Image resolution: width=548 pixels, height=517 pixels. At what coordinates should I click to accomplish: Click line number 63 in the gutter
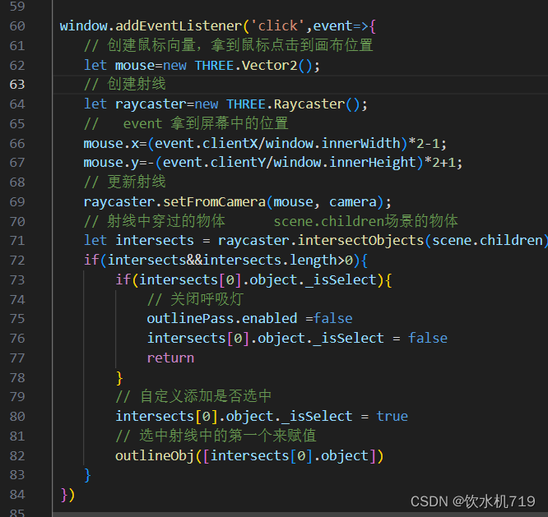coord(17,85)
